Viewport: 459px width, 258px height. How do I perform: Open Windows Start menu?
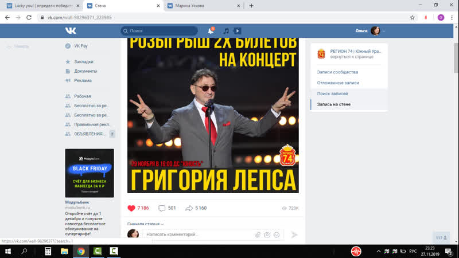pos(8,251)
